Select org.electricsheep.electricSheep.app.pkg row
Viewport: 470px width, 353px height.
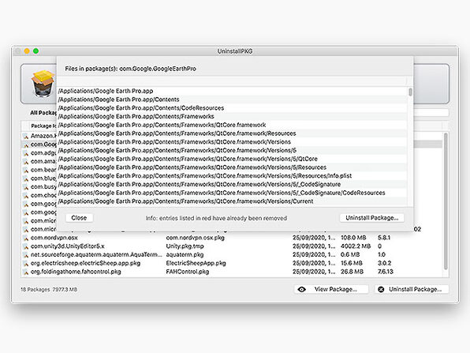[x=232, y=263]
